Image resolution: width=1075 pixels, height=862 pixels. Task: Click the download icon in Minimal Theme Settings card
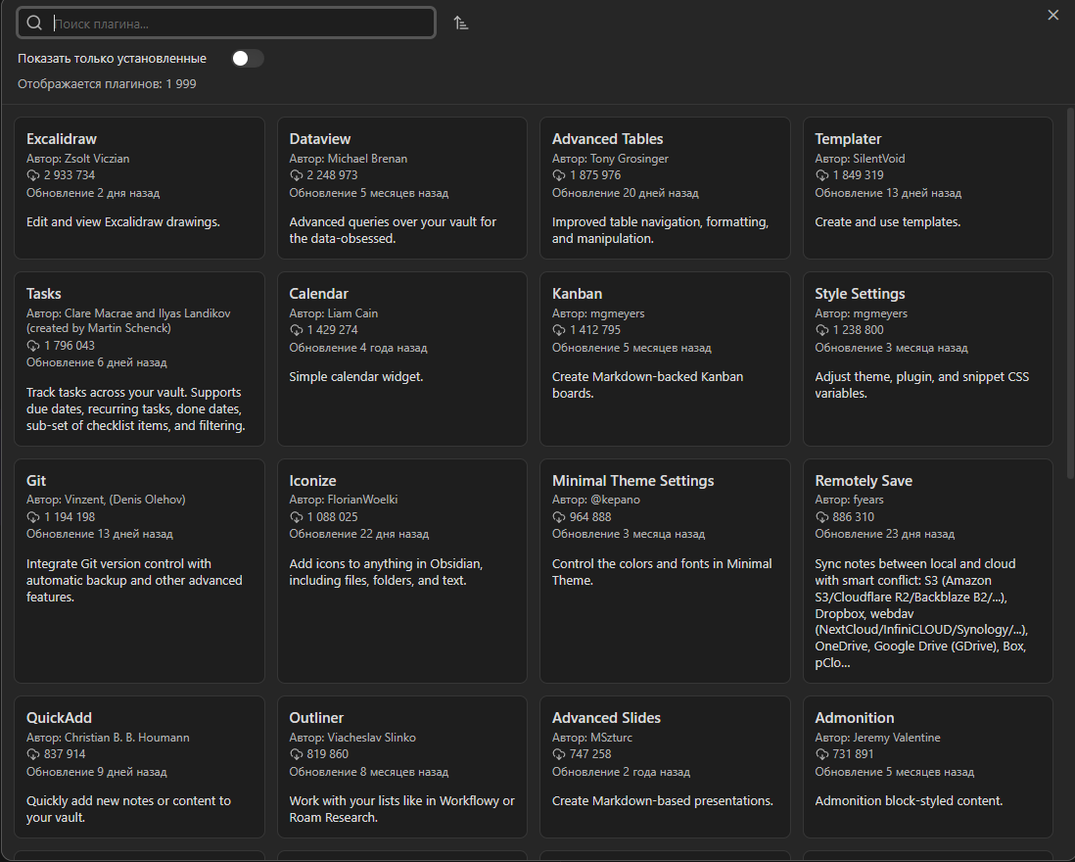[559, 517]
